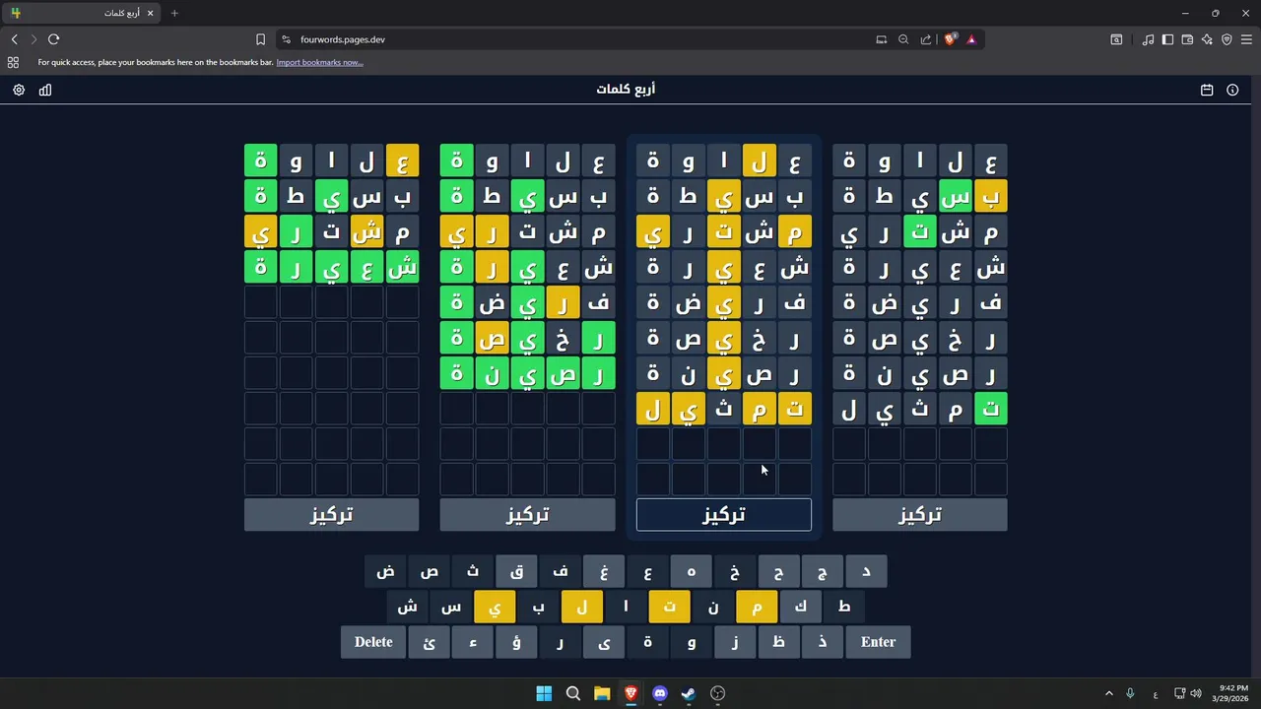Go back with the browser back arrow

pos(14,39)
